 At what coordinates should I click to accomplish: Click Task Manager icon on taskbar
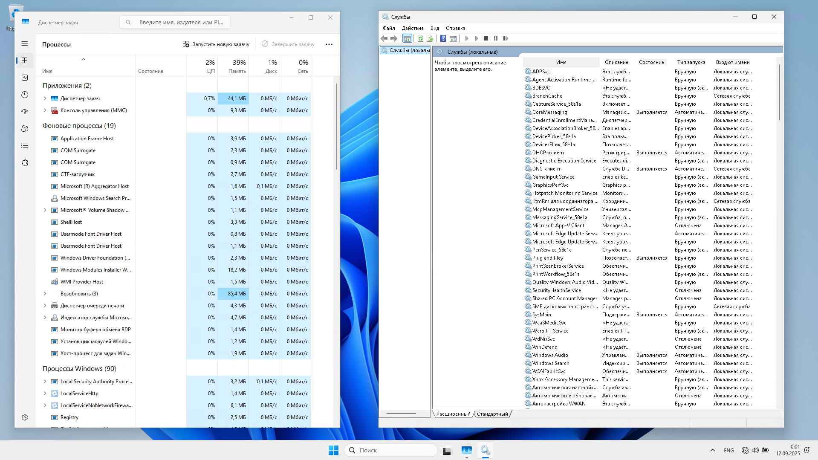point(467,450)
